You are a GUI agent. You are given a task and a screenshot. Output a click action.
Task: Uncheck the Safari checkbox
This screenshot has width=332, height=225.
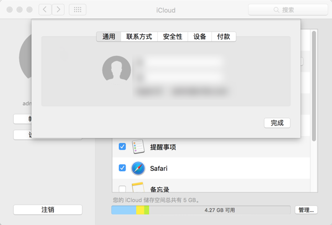click(122, 168)
